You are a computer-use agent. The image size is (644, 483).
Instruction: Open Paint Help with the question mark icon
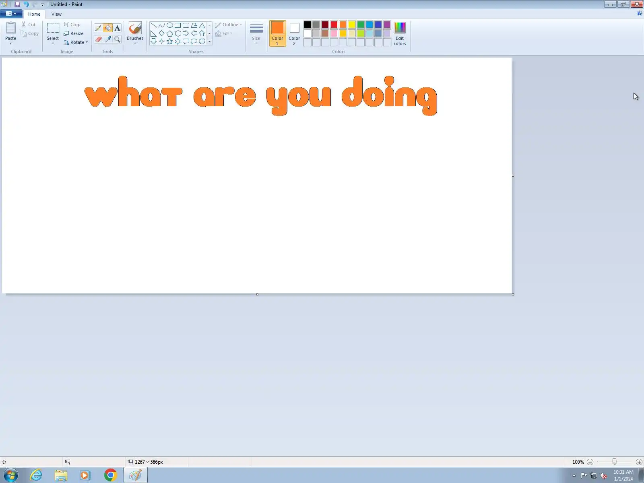tap(640, 14)
